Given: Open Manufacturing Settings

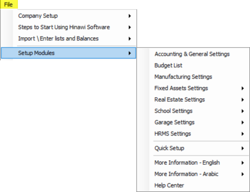Looking at the screenshot, I should click(x=193, y=77).
